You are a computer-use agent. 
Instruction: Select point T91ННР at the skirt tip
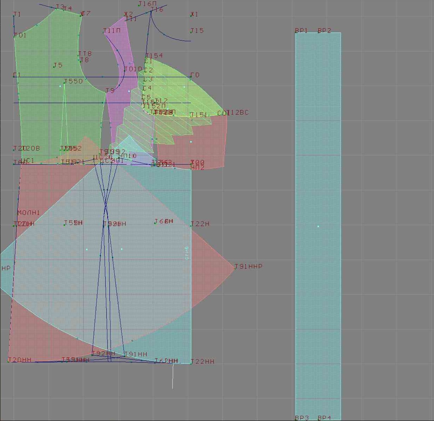(235, 268)
